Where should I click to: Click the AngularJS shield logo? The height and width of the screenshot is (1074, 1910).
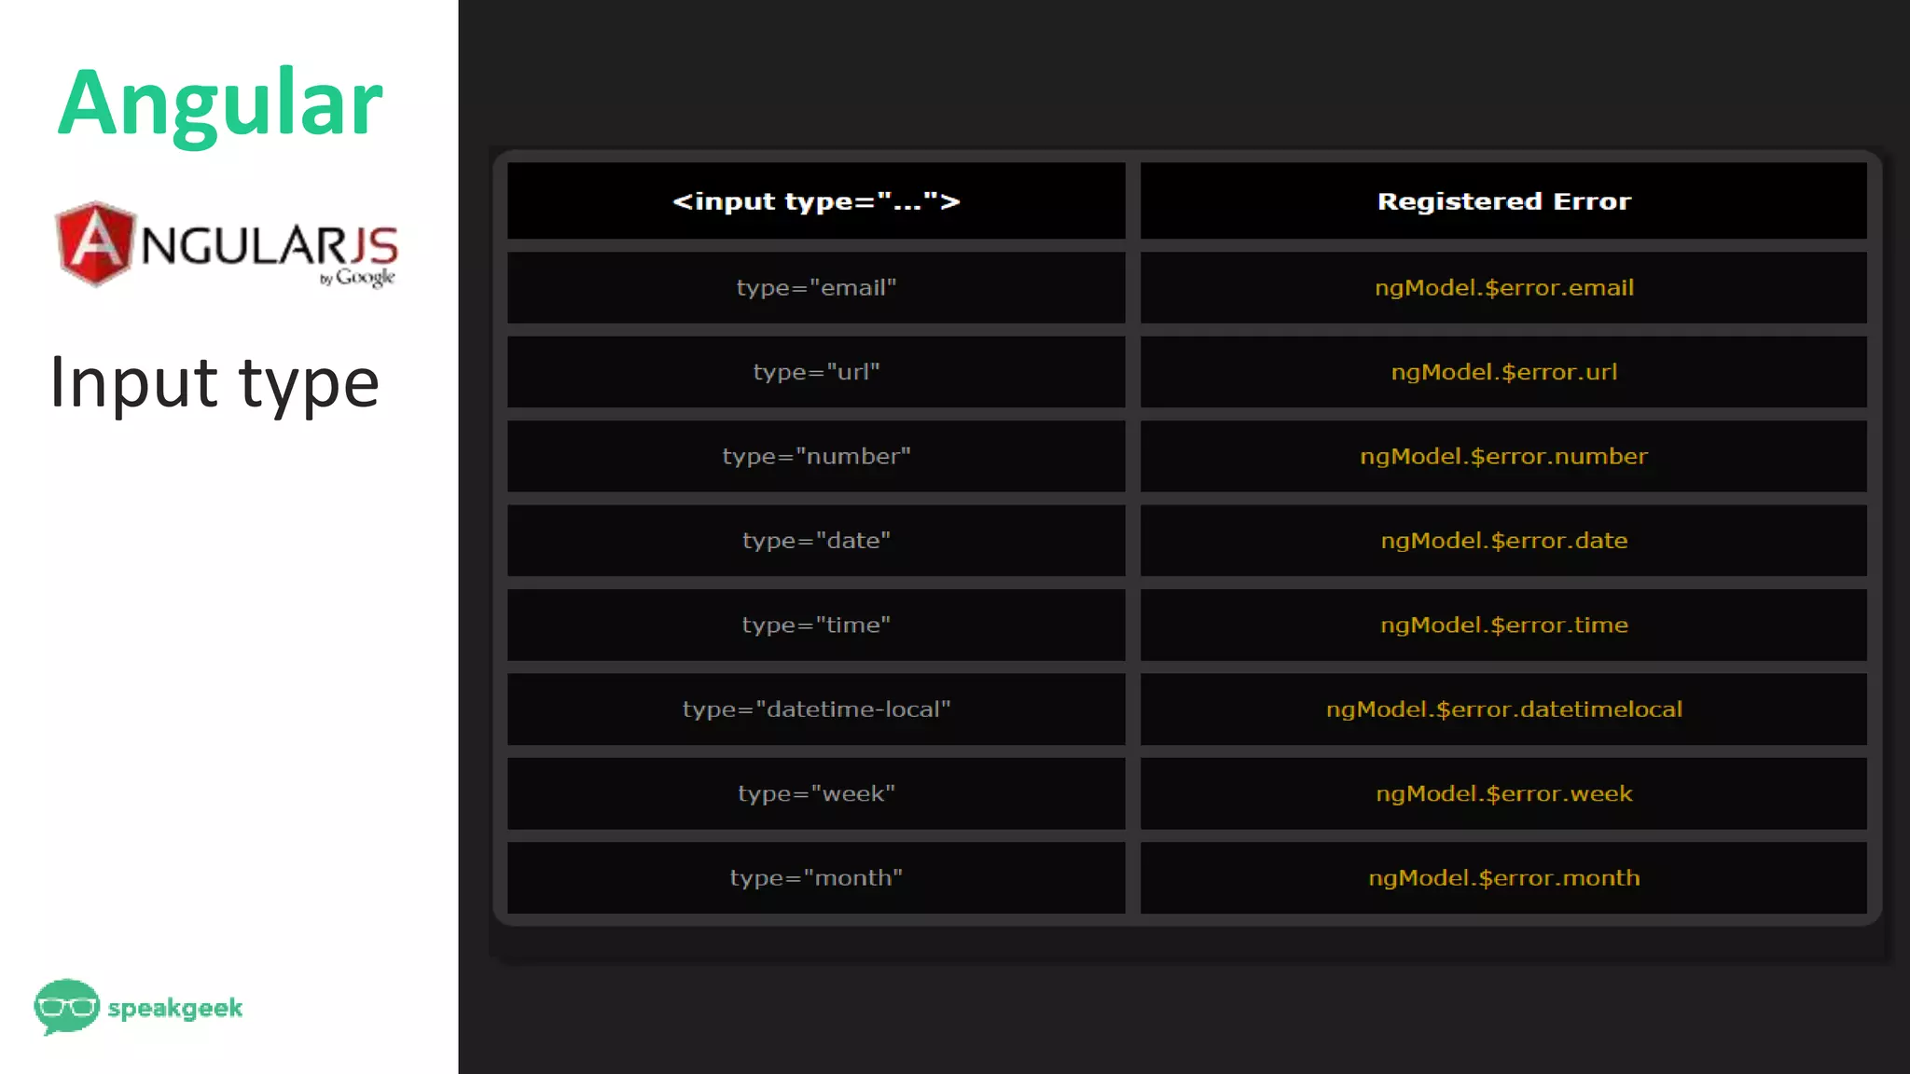coord(95,242)
